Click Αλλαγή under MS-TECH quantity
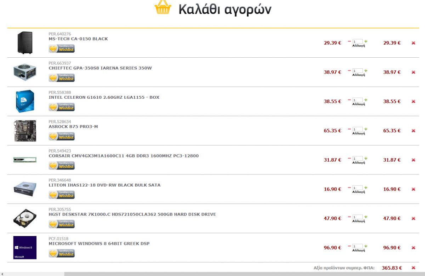 (x=358, y=46)
